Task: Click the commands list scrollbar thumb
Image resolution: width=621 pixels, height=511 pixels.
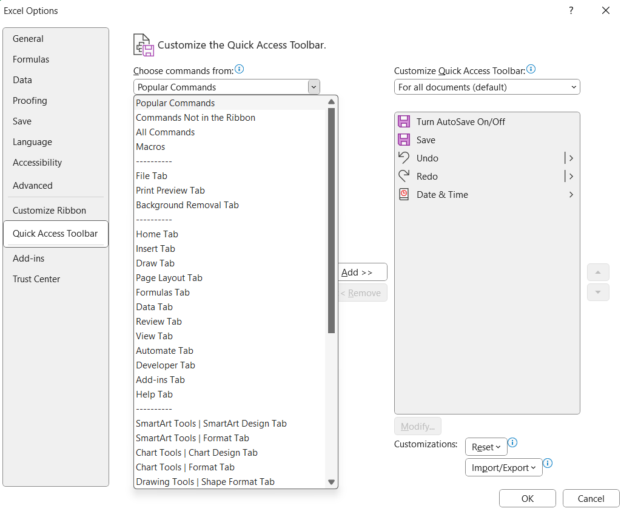Action: pos(332,220)
